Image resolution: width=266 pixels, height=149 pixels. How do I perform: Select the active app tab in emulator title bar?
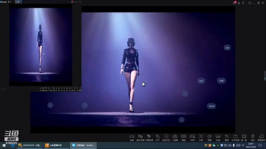[x=18, y=2]
